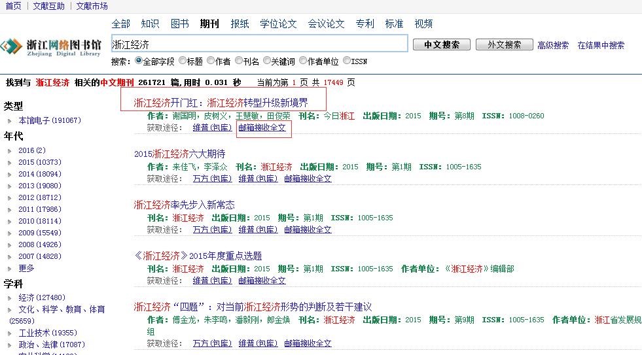Show 更多 years in sidebar
Screen dimensions: 642x355
point(26,268)
